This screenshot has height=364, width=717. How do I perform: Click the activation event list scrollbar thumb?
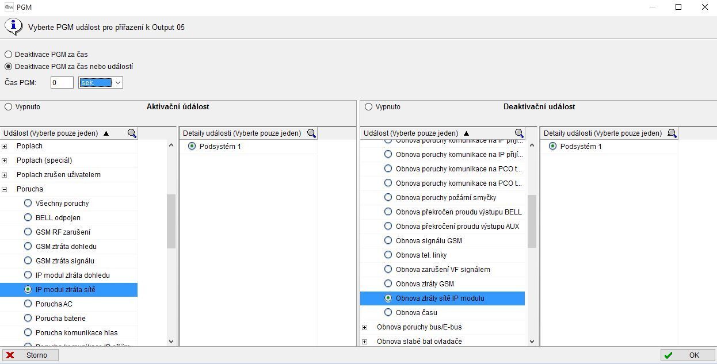(171, 221)
